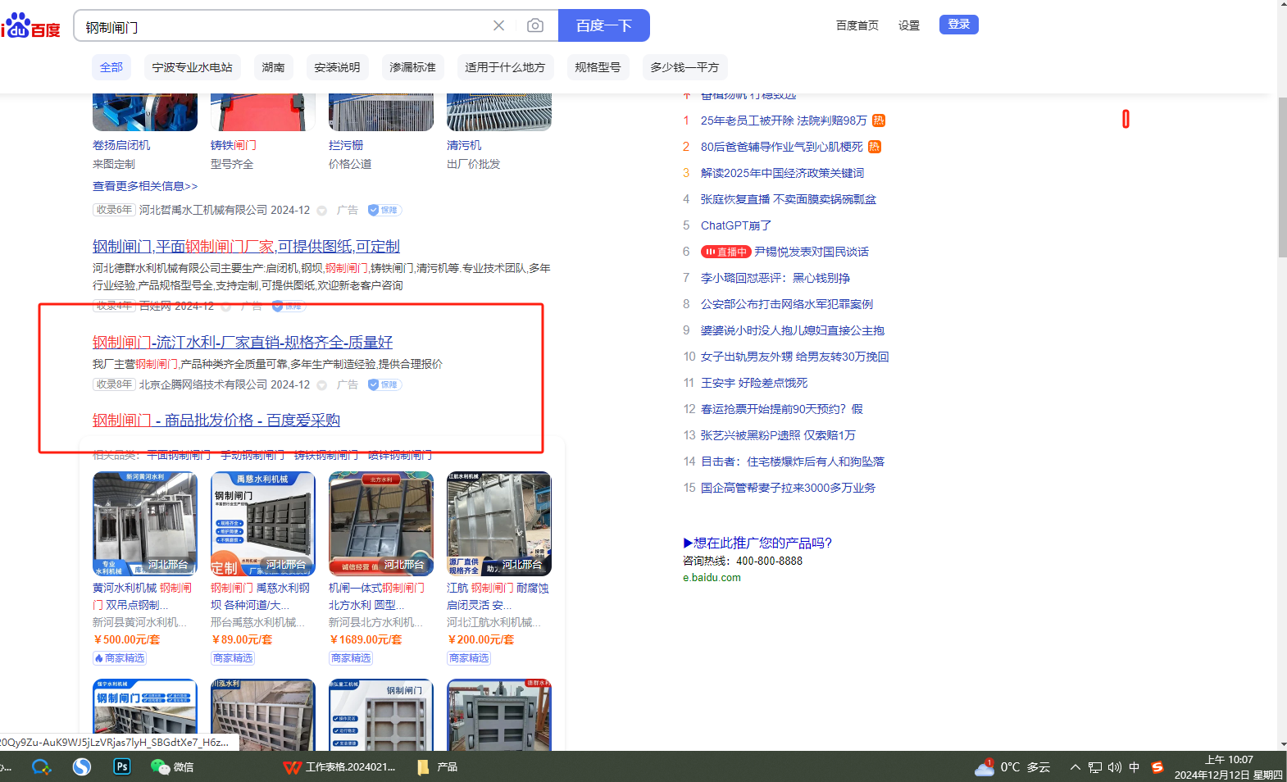The height and width of the screenshot is (782, 1287).
Task: Open hot search 王安宇 好险差点饿死
Action: (x=754, y=383)
